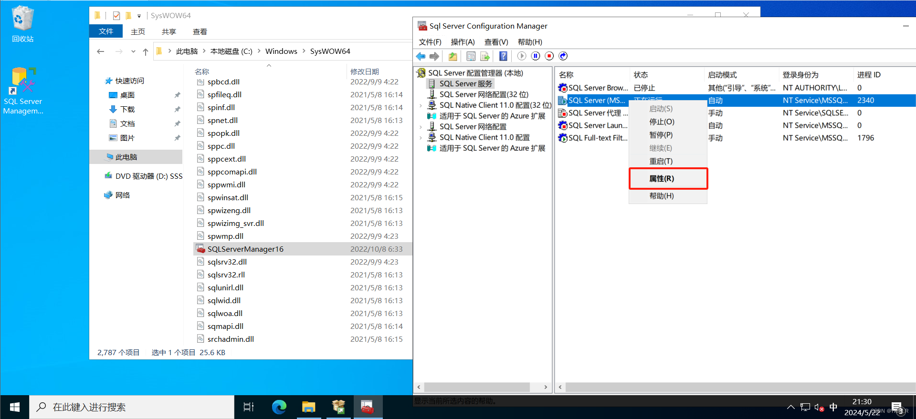The image size is (916, 419).
Task: Open File Explorer from the taskbar
Action: pyautogui.click(x=308, y=407)
